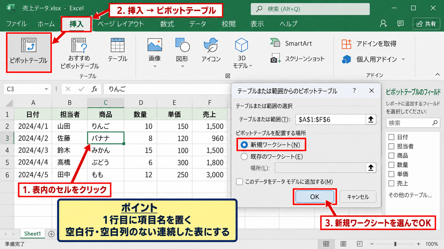Click the zoom in plus button
The height and width of the screenshot is (249, 444).
pyautogui.click(x=419, y=244)
